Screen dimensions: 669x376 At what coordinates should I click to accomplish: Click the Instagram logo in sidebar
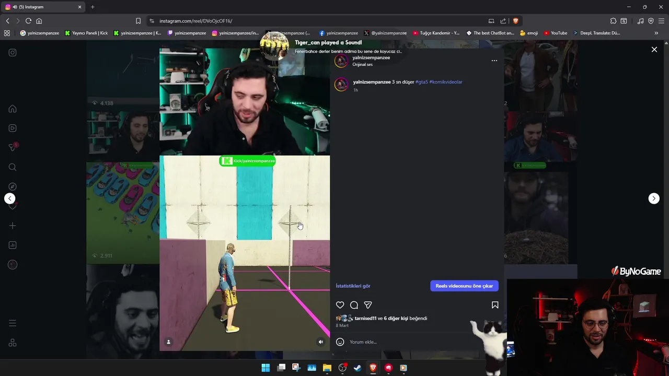tap(13, 52)
